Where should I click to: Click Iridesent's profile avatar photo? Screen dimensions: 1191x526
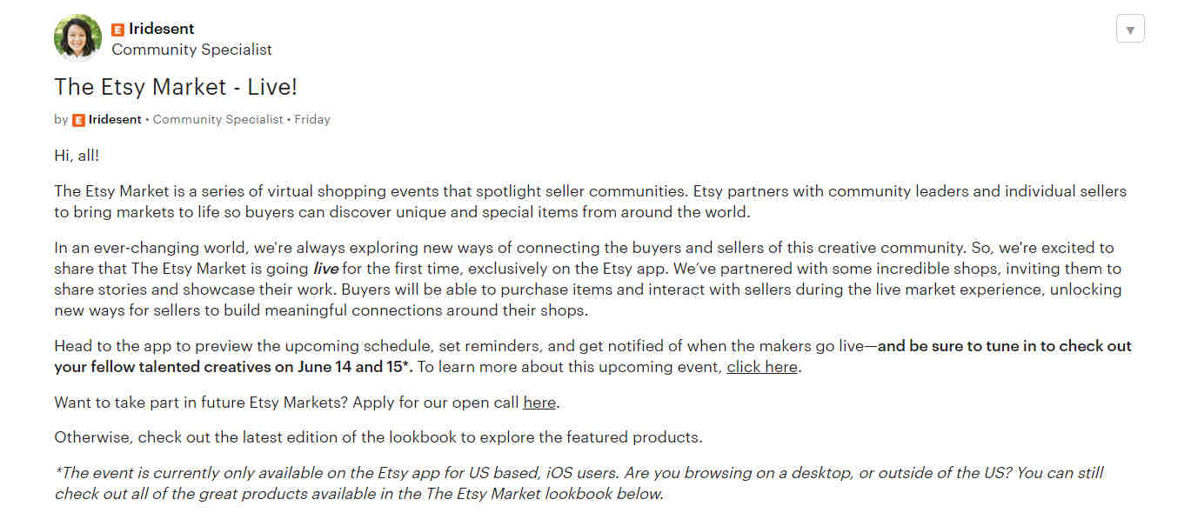pos(77,37)
